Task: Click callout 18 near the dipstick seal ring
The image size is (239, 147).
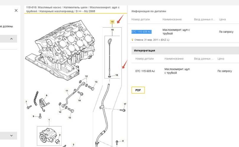Action: pos(117,75)
